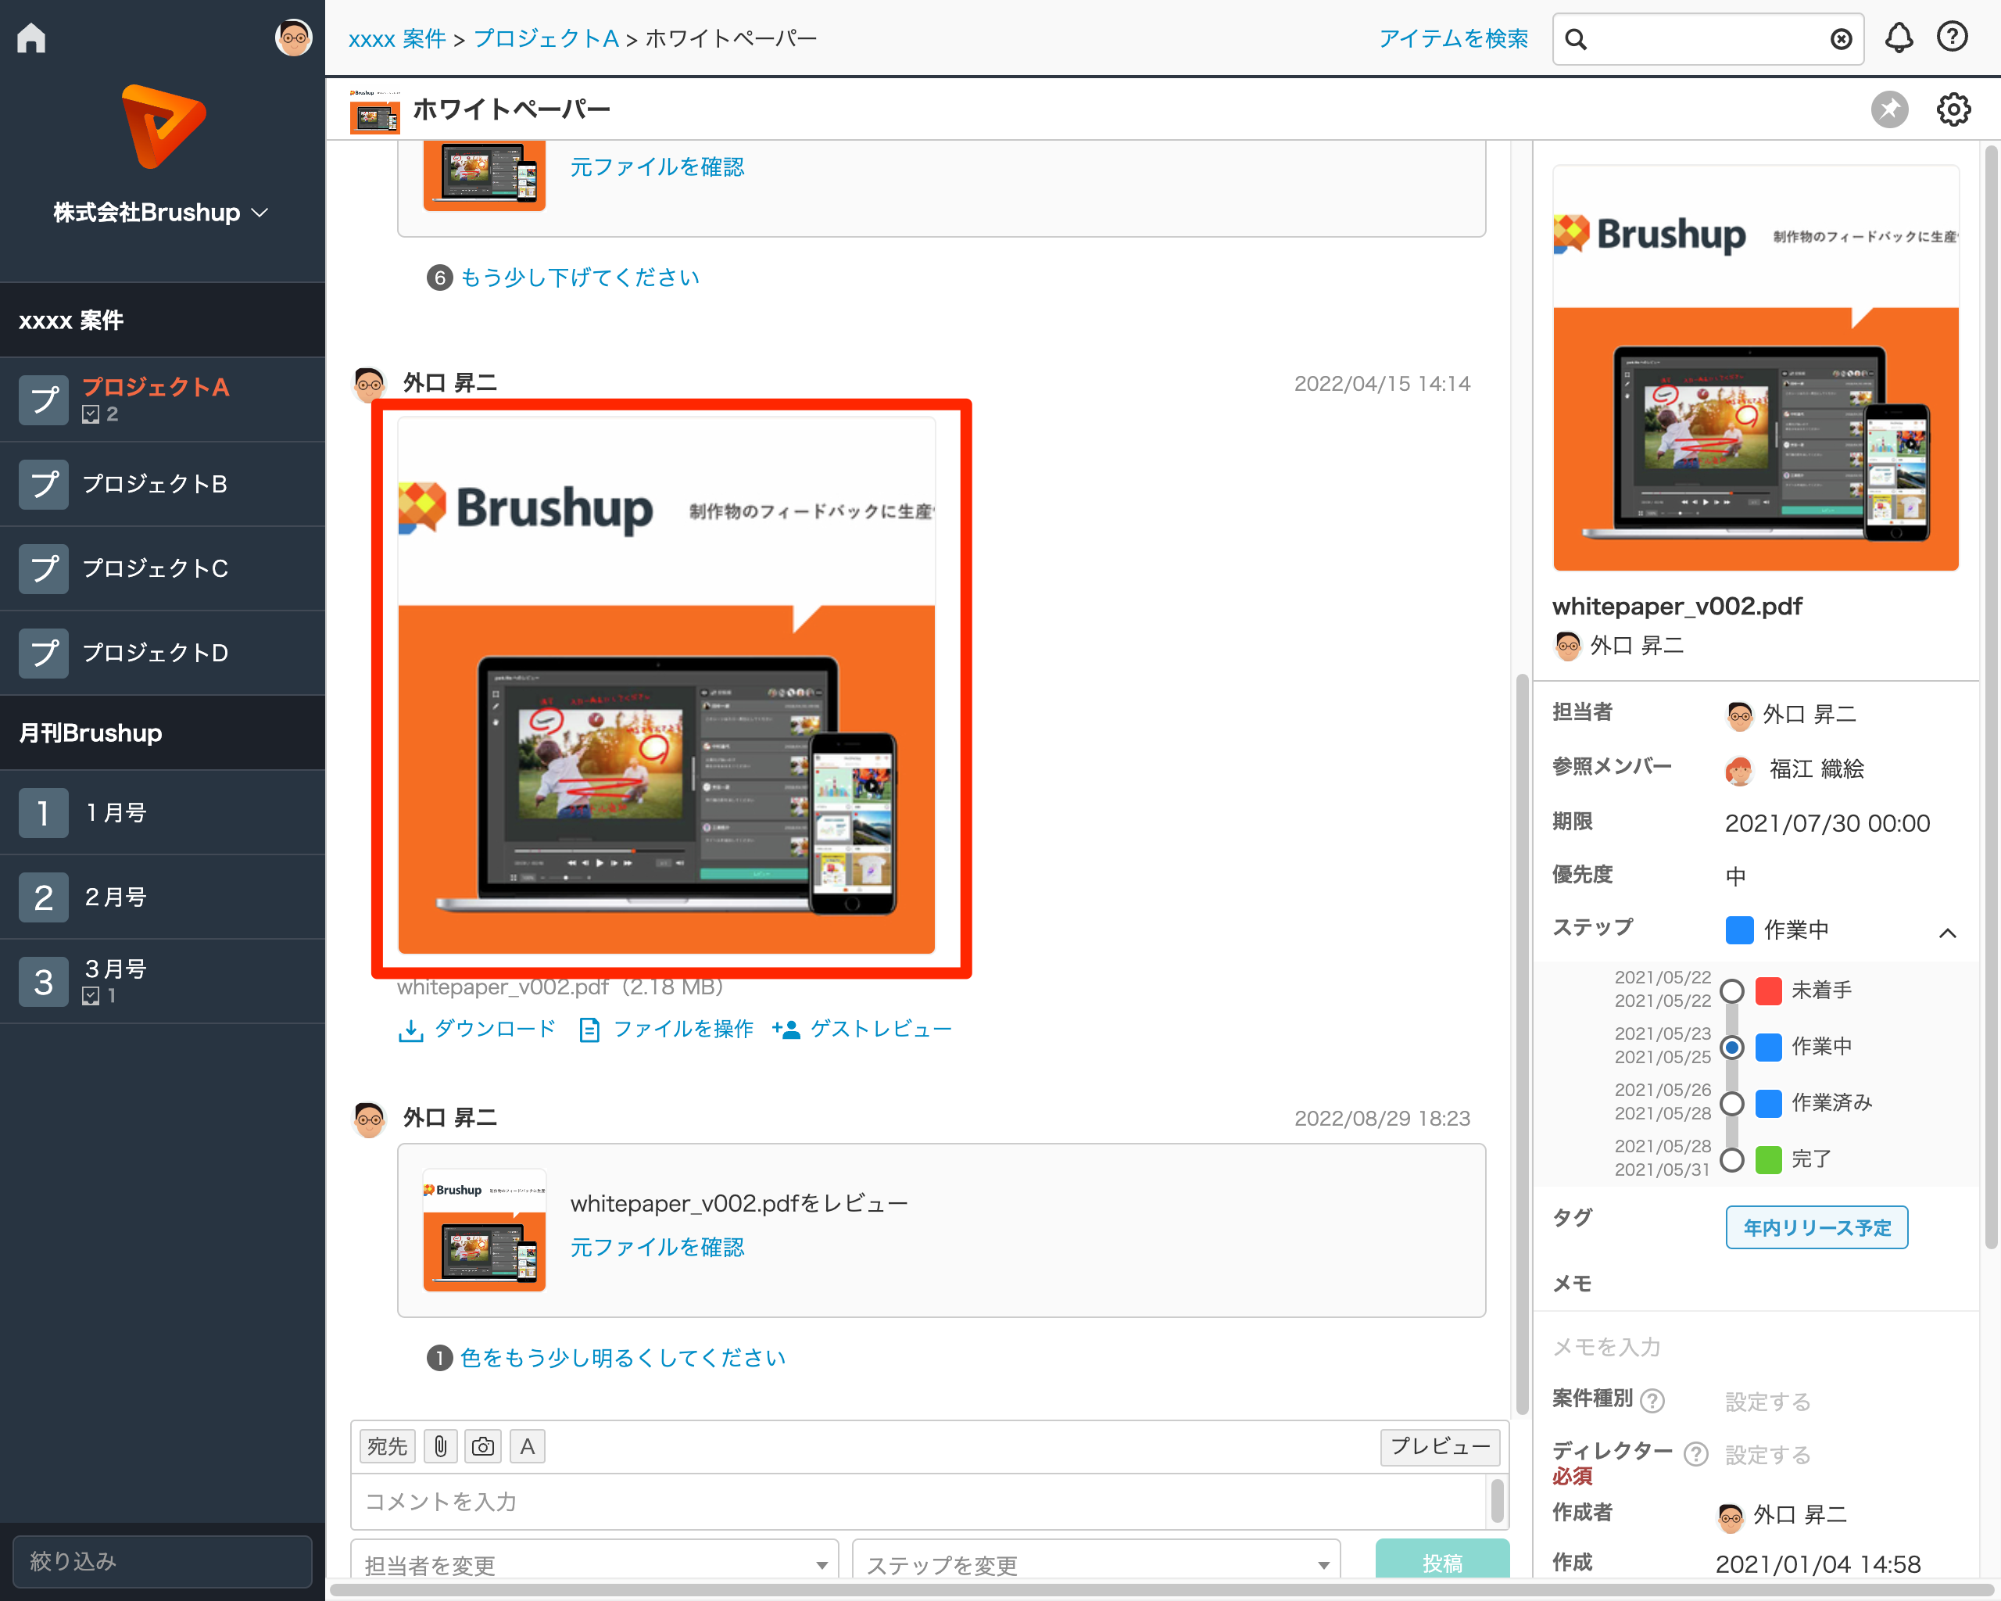The image size is (2001, 1601).
Task: Open プロジェクトB in the sidebar
Action: [x=163, y=484]
